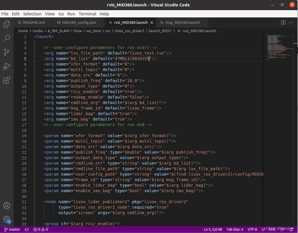Click the src breadcrumb segment
This screenshot has width=298, height=233.
click(x=108, y=31)
